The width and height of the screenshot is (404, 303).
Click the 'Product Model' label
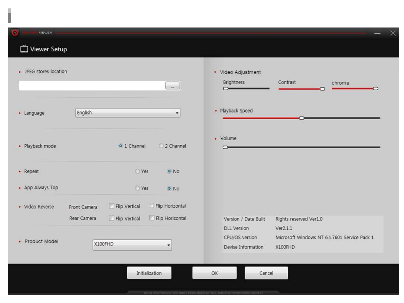point(41,241)
